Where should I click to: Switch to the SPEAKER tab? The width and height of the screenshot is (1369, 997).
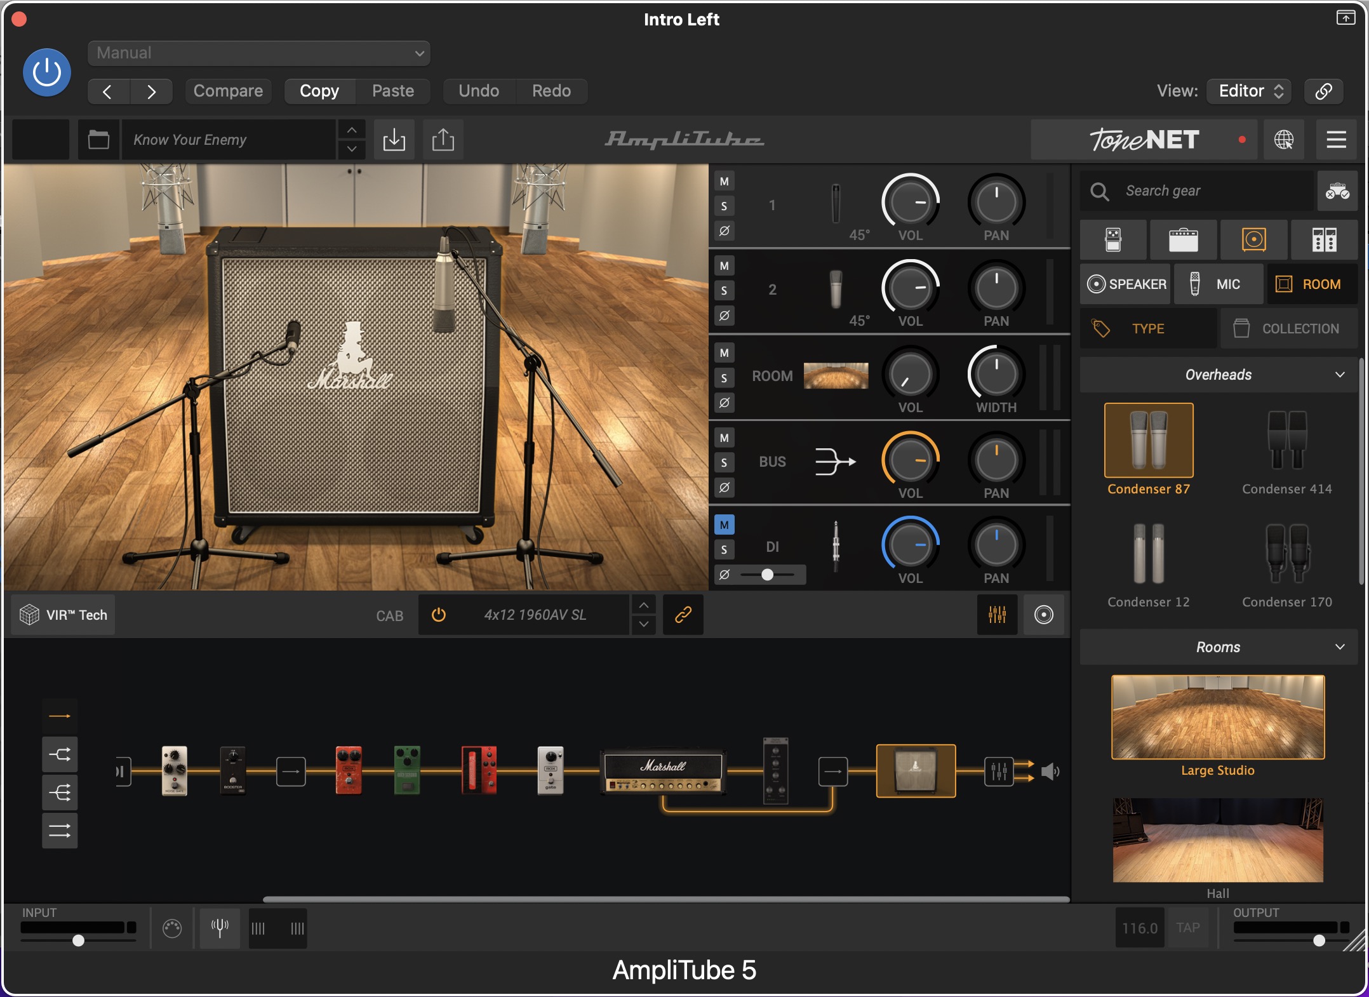(x=1126, y=284)
